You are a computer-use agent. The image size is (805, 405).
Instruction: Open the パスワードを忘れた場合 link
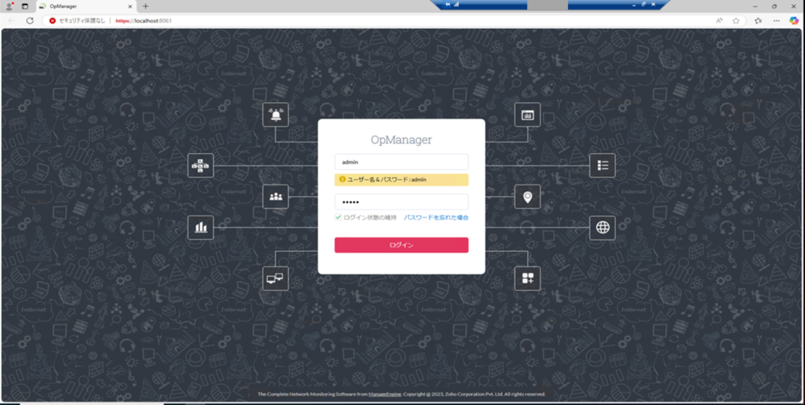click(436, 217)
